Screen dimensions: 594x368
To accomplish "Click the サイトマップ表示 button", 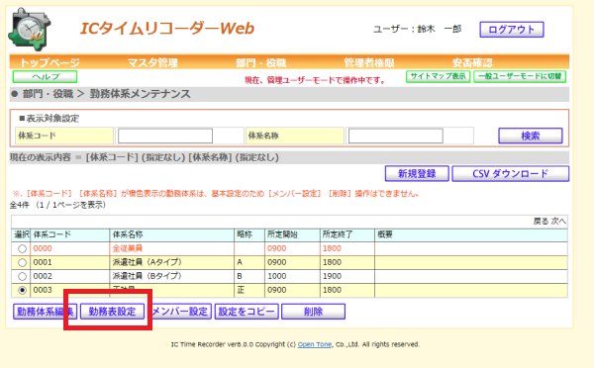I will (439, 76).
